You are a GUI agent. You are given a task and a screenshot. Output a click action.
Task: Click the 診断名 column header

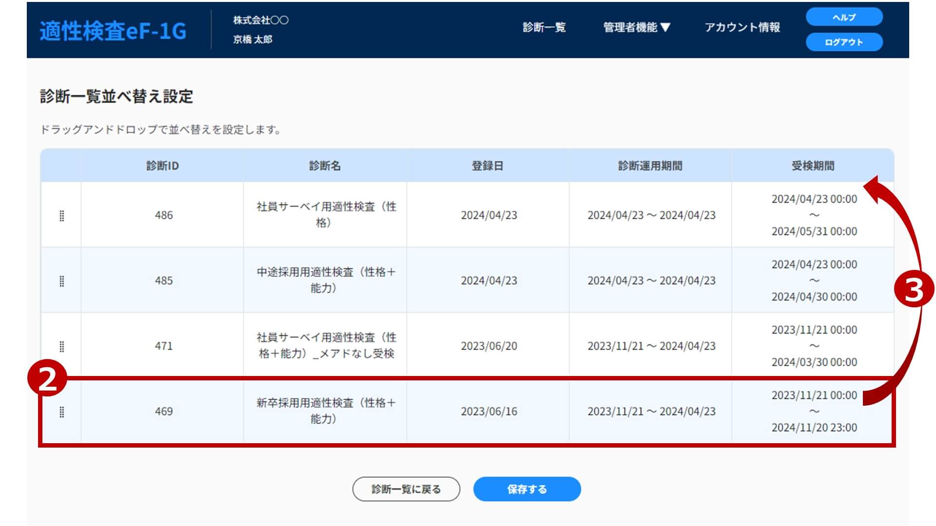(x=325, y=166)
